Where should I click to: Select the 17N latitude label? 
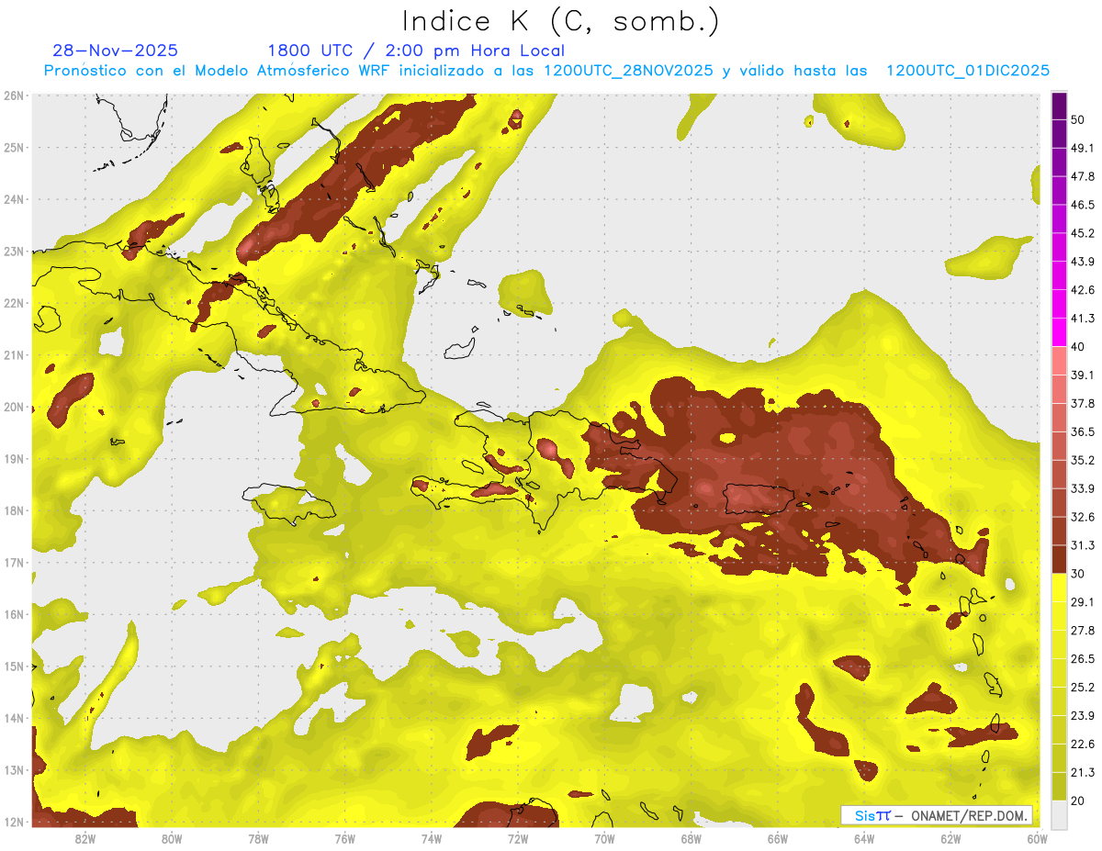pos(14,563)
